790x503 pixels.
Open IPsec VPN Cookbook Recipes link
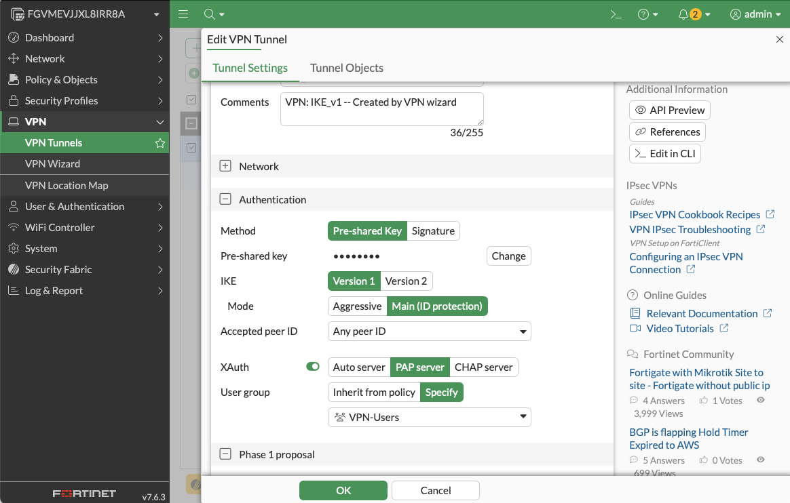(x=695, y=215)
